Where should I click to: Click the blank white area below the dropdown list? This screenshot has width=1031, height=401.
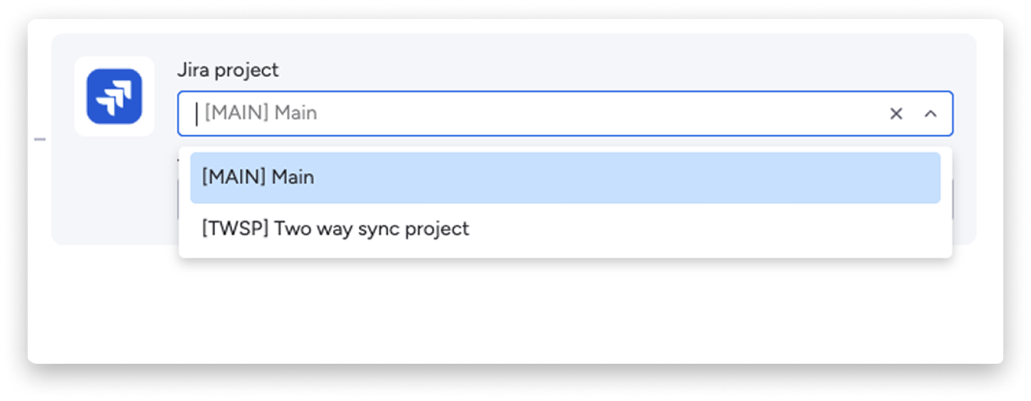click(552, 308)
